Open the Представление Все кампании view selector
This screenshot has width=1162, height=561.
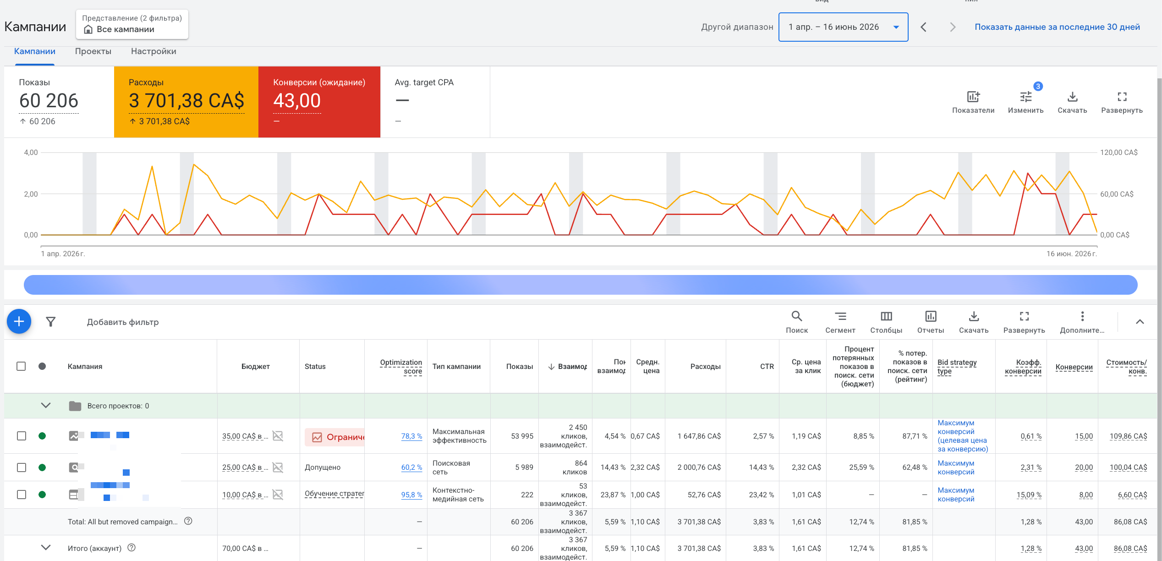pos(132,24)
